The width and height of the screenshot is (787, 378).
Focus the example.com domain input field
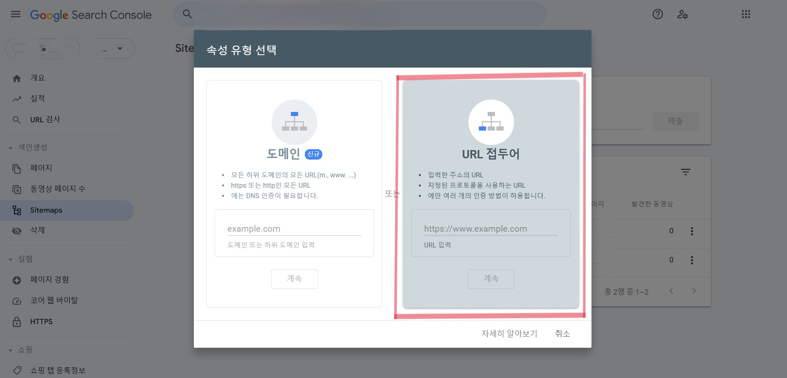(294, 229)
